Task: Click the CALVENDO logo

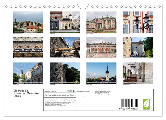Action: pyautogui.click(x=70, y=91)
